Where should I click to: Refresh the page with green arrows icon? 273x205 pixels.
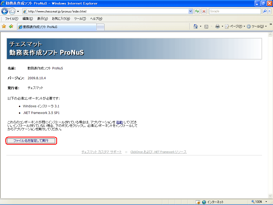[197, 11]
